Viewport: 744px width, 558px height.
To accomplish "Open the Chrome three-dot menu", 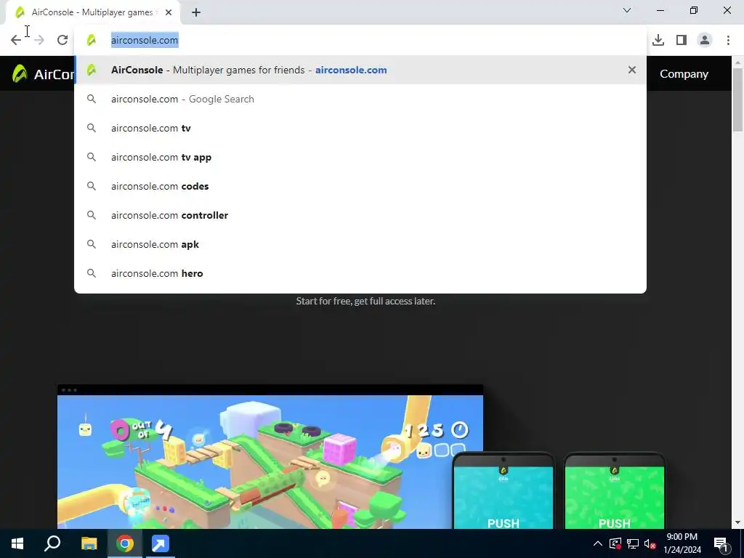I will pyautogui.click(x=728, y=41).
